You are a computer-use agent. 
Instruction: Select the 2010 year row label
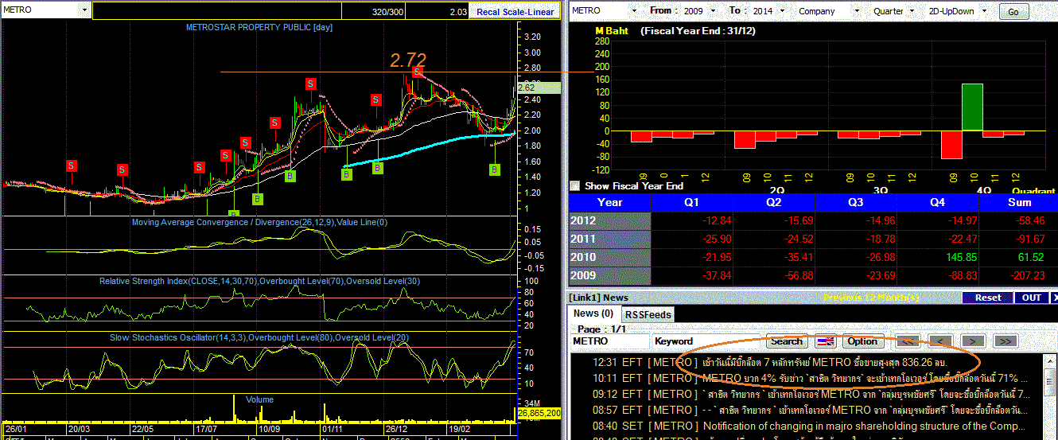610,257
